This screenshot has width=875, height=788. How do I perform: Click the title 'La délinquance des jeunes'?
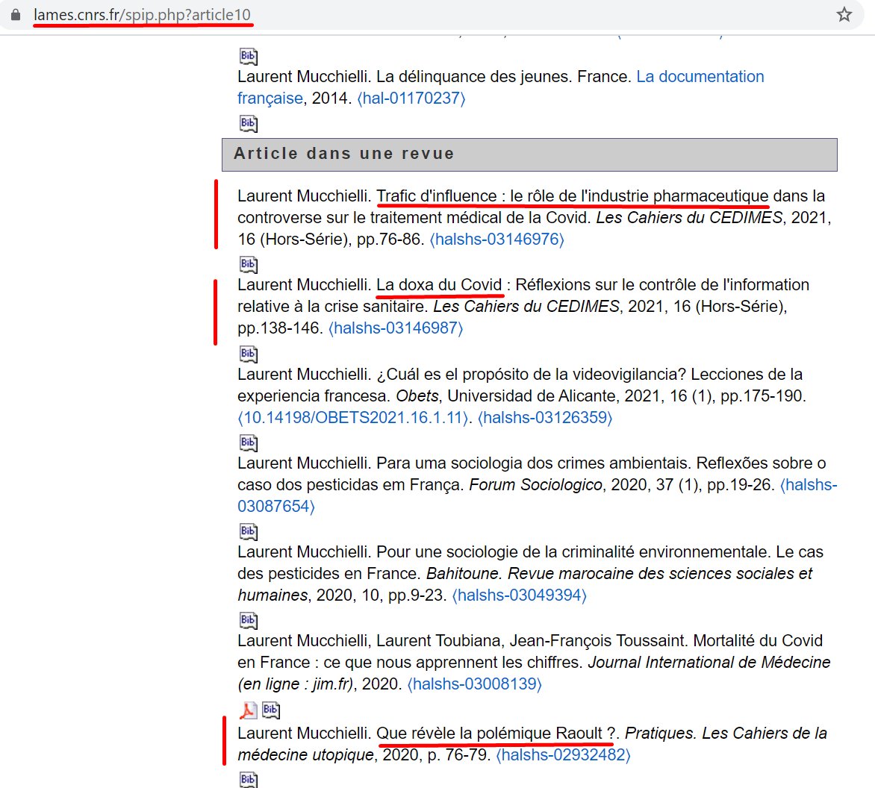pyautogui.click(x=473, y=77)
